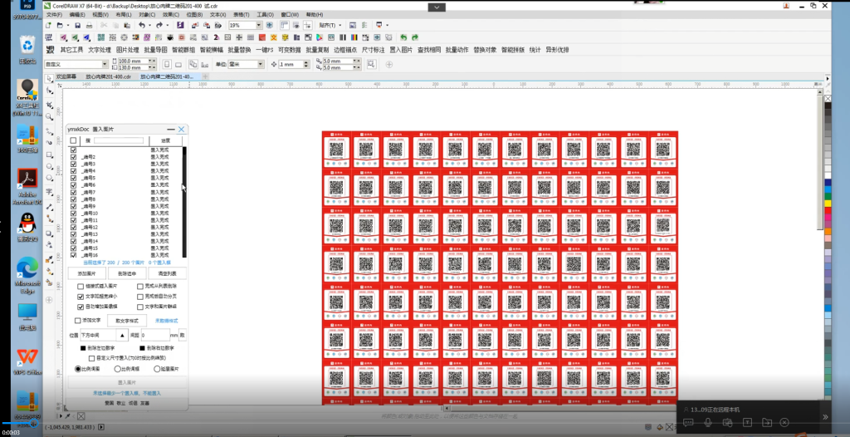Click the Print icon in the toolbar
Image resolution: width=850 pixels, height=437 pixels.
(x=89, y=26)
